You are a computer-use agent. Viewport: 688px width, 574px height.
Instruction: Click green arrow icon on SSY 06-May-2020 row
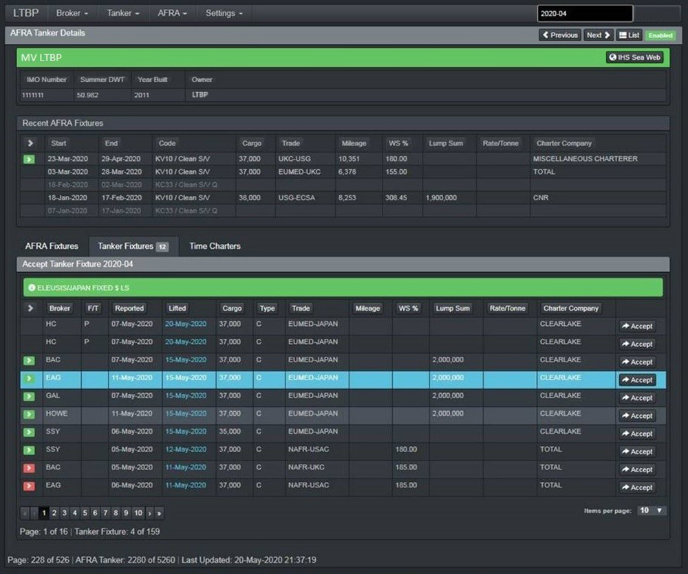pyautogui.click(x=30, y=432)
